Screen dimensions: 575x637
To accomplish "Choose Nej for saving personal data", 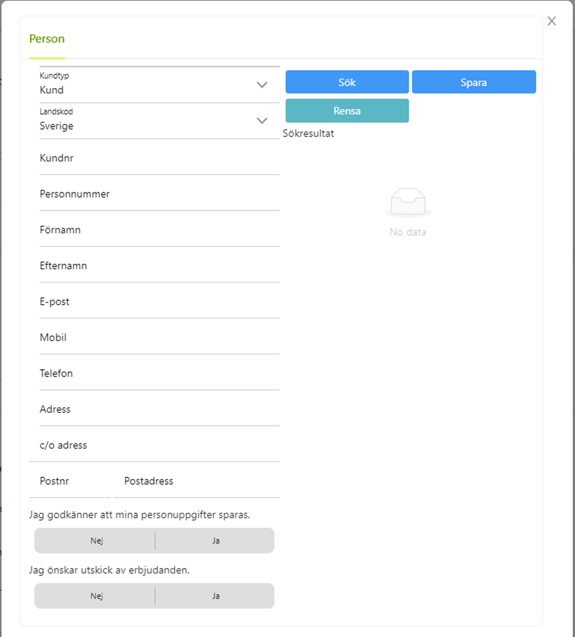I will [x=95, y=541].
